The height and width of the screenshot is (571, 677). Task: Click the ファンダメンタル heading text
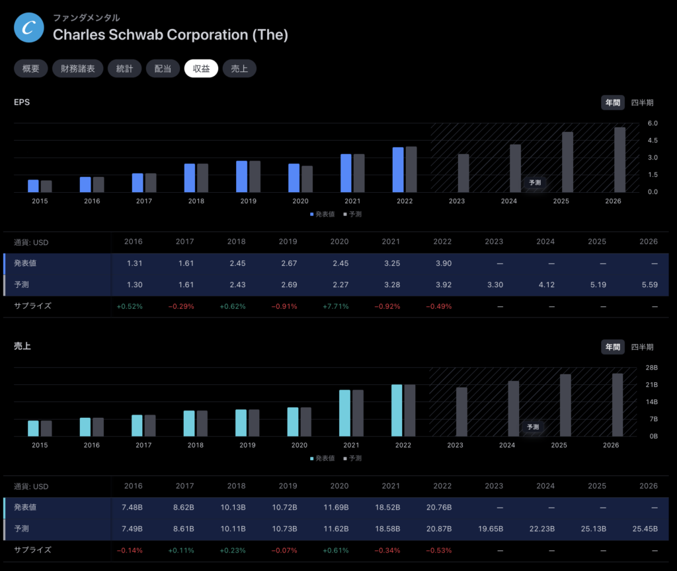click(x=87, y=18)
